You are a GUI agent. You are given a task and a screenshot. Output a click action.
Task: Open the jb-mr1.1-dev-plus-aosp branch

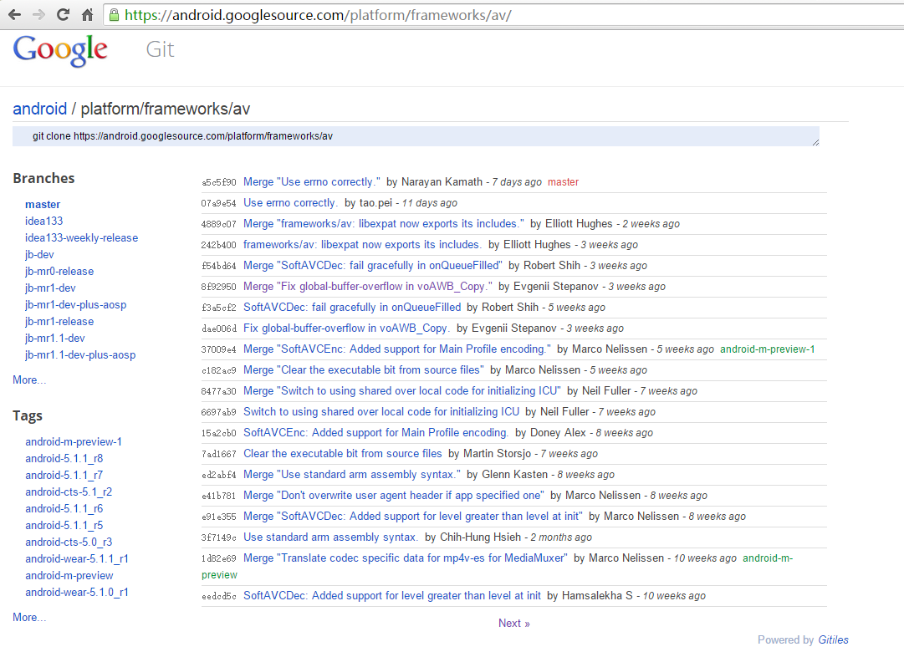pos(80,354)
